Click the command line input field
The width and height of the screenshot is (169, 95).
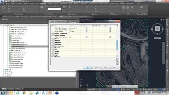click(125, 86)
